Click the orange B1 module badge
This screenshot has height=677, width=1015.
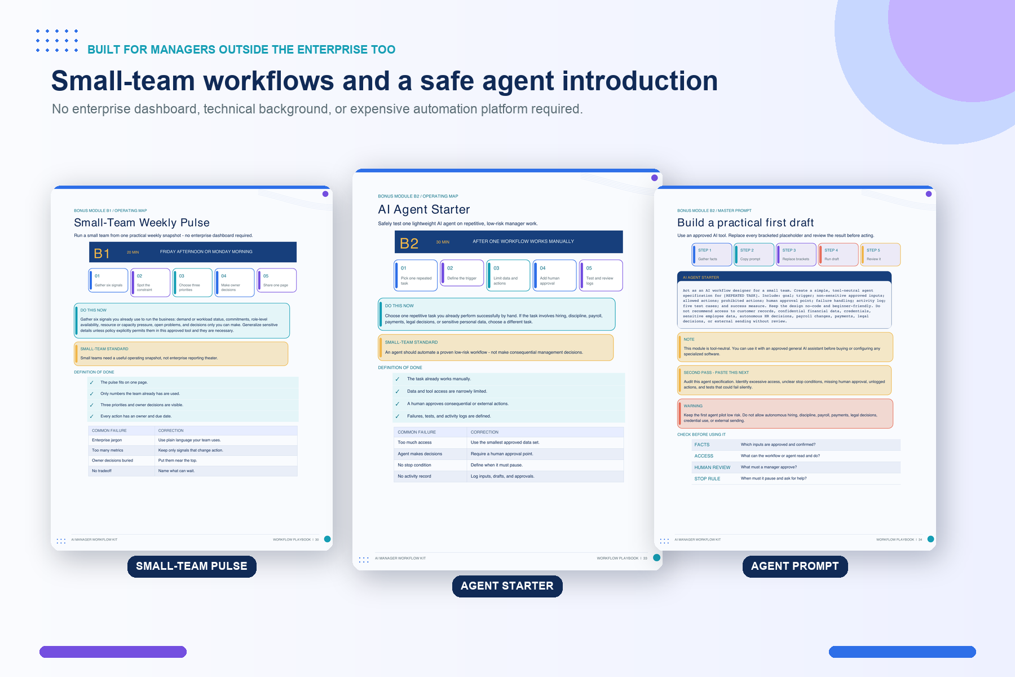pyautogui.click(x=101, y=253)
